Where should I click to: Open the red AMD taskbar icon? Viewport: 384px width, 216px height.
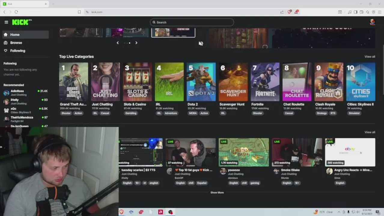point(160,212)
